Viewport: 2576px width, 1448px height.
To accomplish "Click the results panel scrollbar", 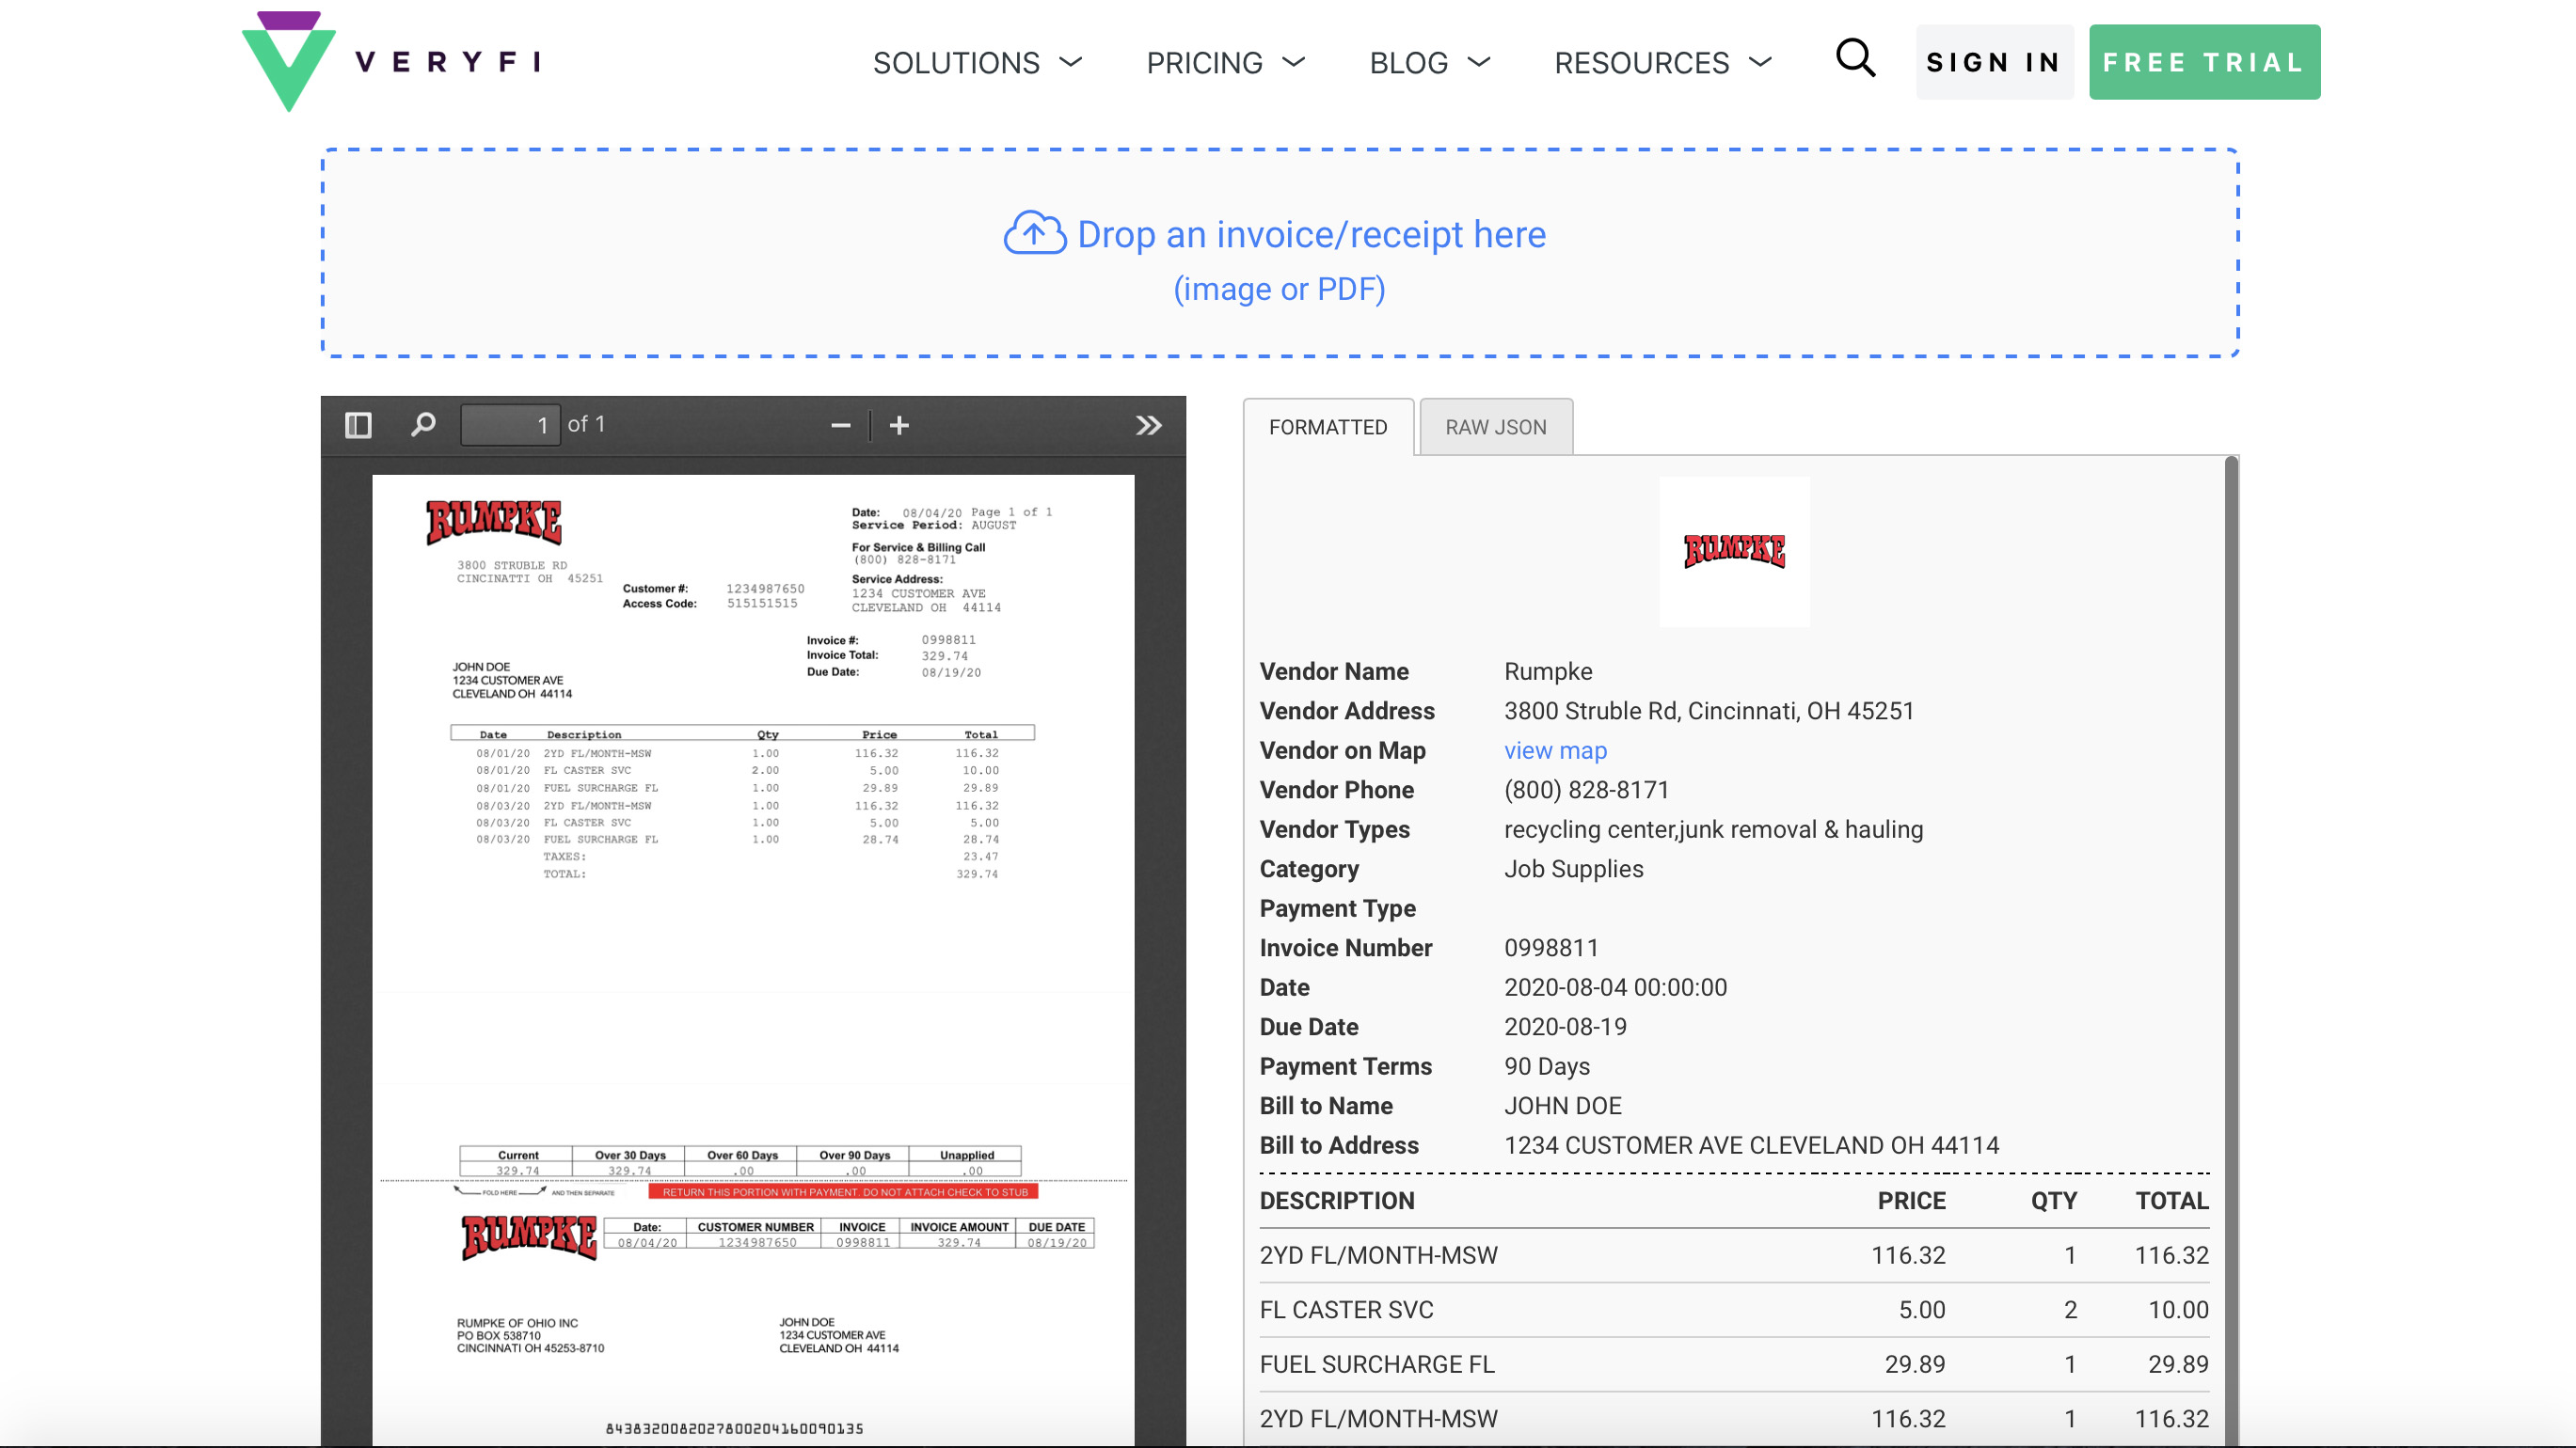I will [2231, 951].
